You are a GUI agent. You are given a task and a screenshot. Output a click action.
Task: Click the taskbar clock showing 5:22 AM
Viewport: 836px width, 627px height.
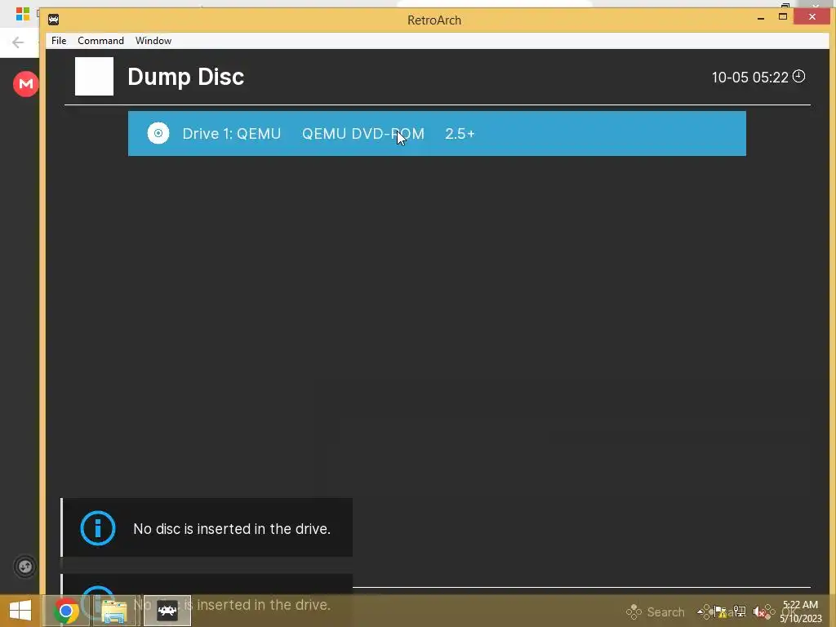pos(800,611)
